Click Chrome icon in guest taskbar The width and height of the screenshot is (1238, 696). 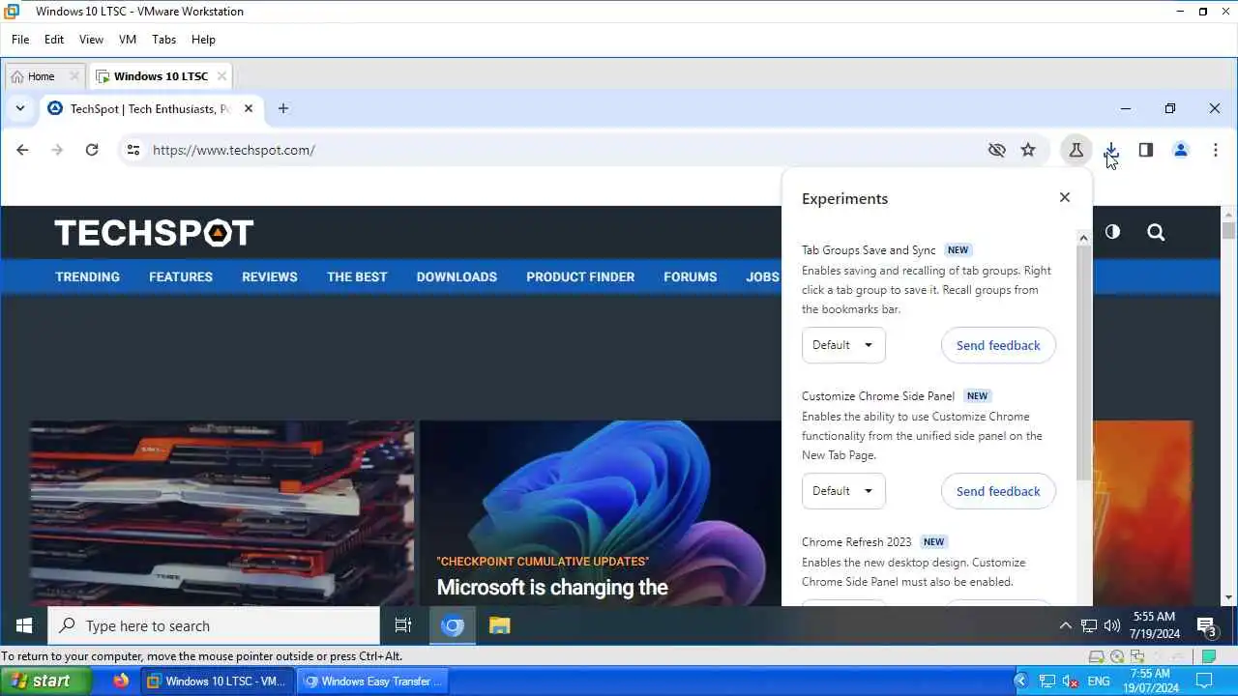coord(453,625)
